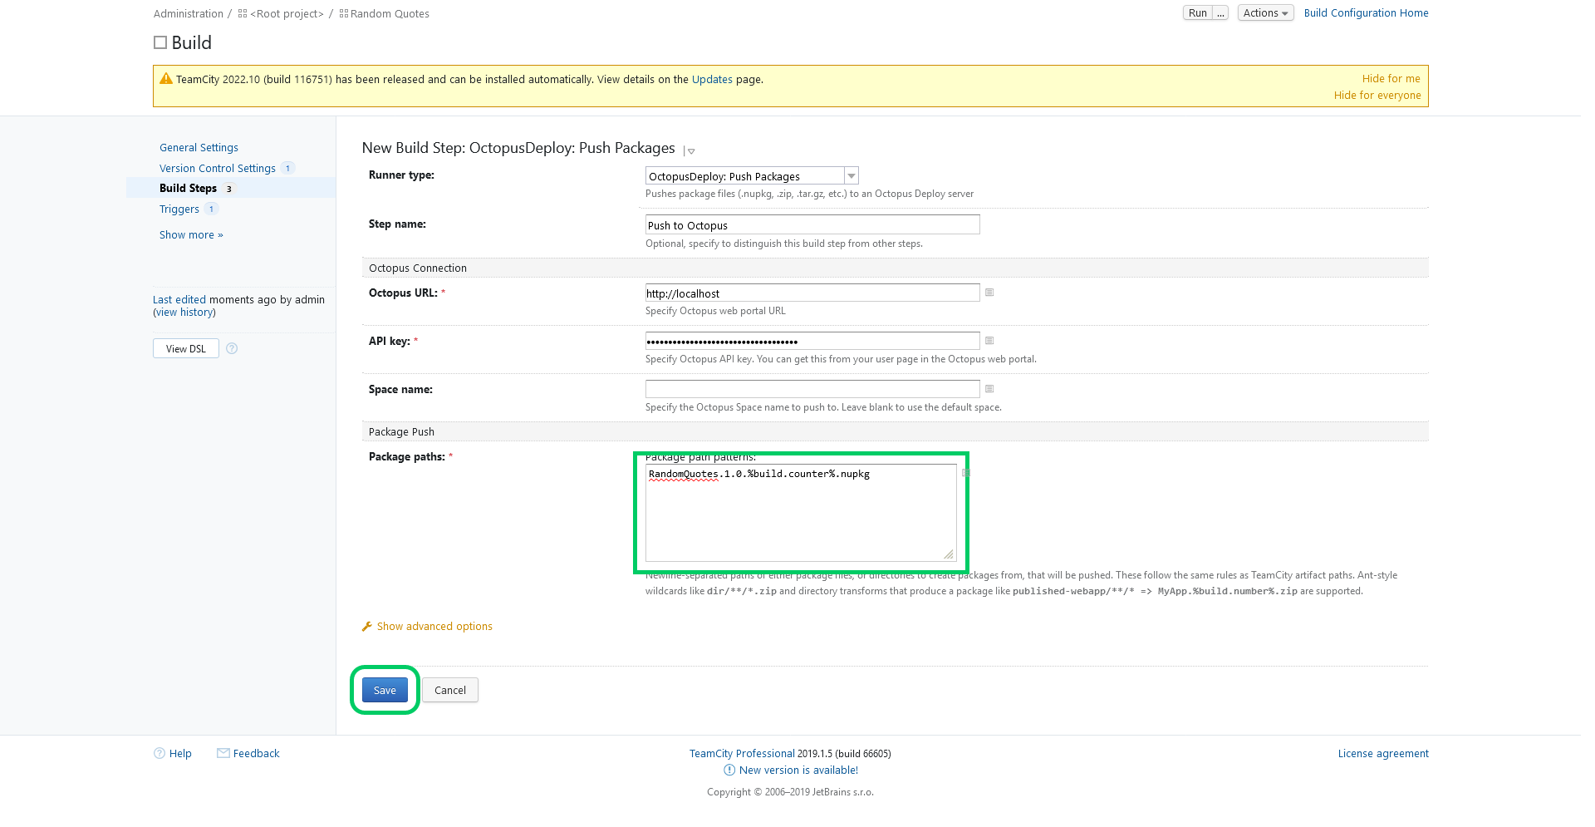
Task: Click the Feedback envelope icon in footer
Action: click(223, 753)
